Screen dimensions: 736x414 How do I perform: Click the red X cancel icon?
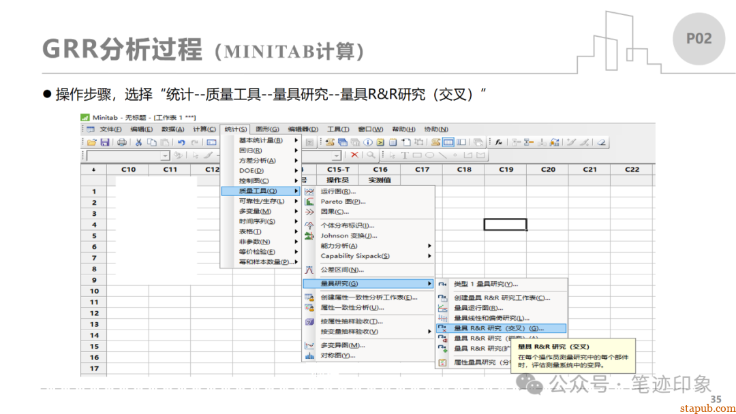click(354, 155)
